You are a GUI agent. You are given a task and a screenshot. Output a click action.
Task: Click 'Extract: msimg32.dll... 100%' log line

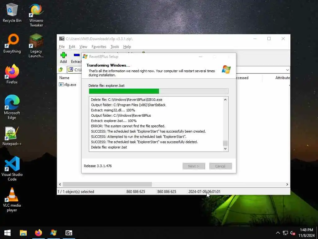113,110
